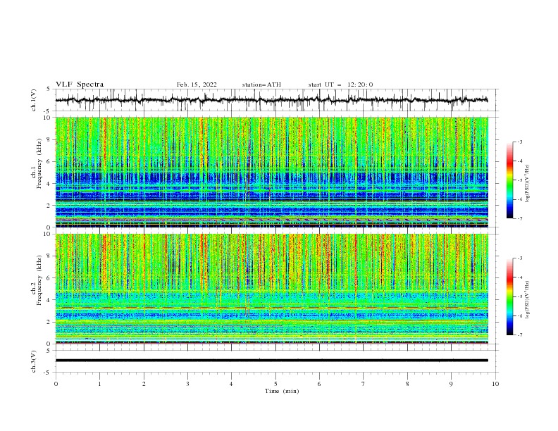Click inside the ch.2 spectrogram panel
This screenshot has width=558, height=431.
tap(271, 289)
